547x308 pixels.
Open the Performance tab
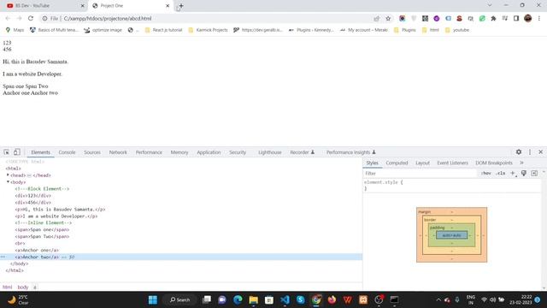149,152
